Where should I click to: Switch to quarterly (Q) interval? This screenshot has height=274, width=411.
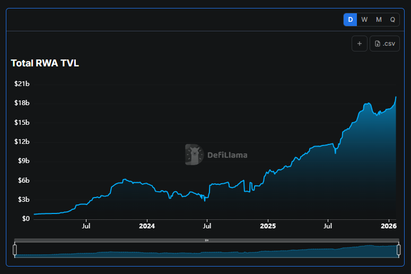coord(392,20)
